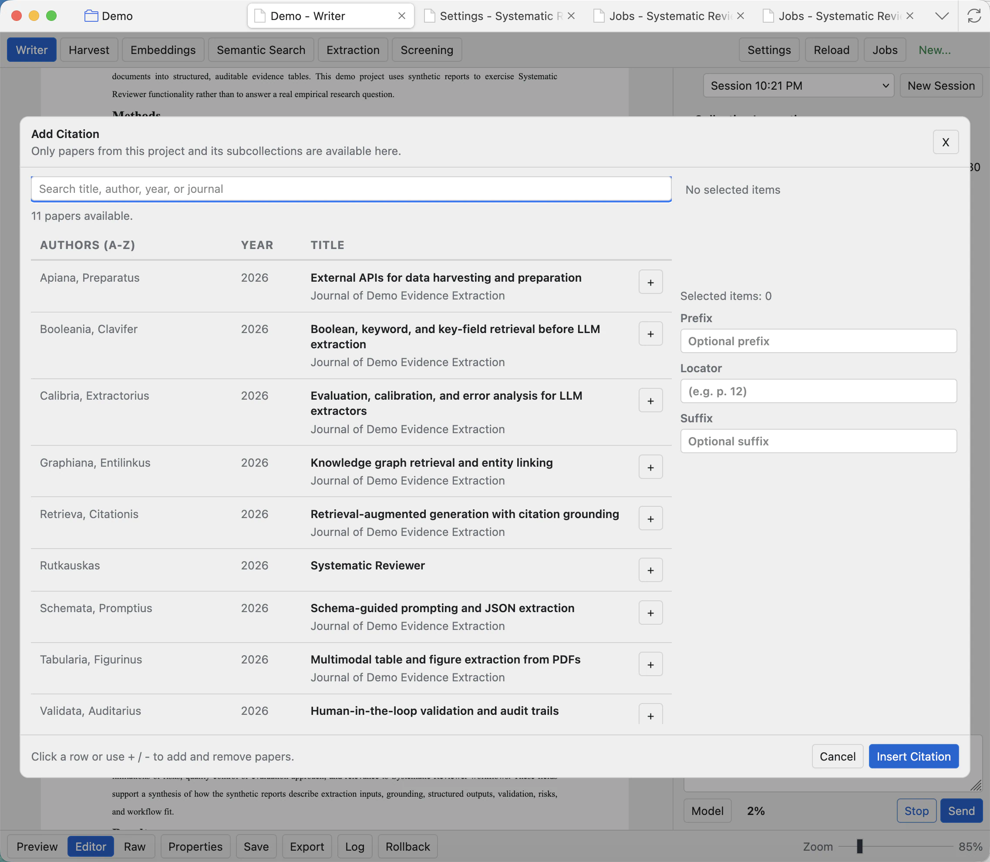Viewport: 990px width, 862px height.
Task: Click the Title column header
Action: pyautogui.click(x=327, y=245)
